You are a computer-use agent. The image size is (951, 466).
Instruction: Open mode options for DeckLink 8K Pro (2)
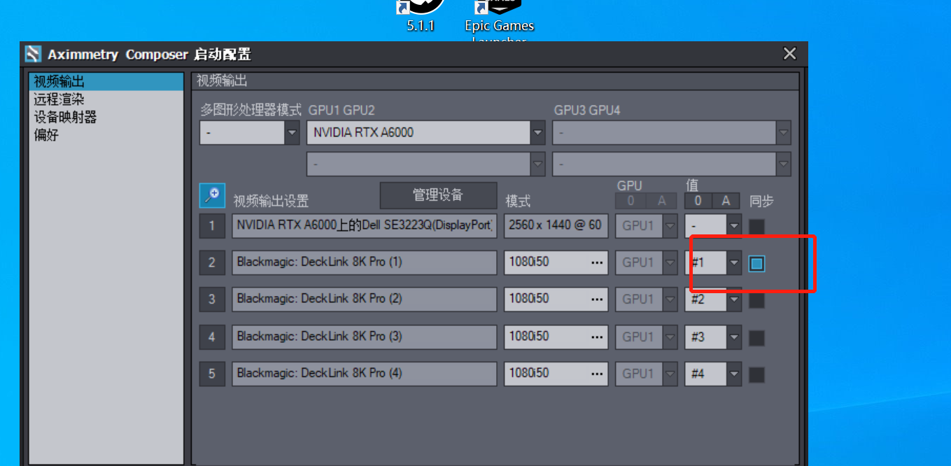(597, 299)
